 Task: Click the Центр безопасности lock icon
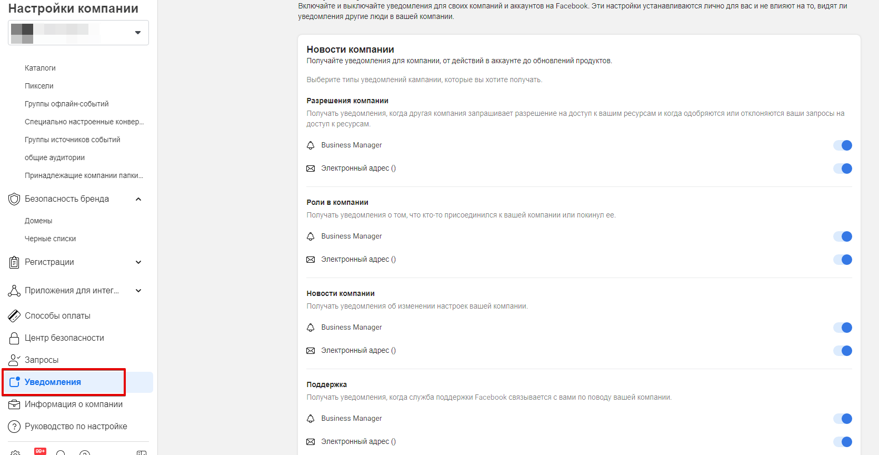coord(14,338)
